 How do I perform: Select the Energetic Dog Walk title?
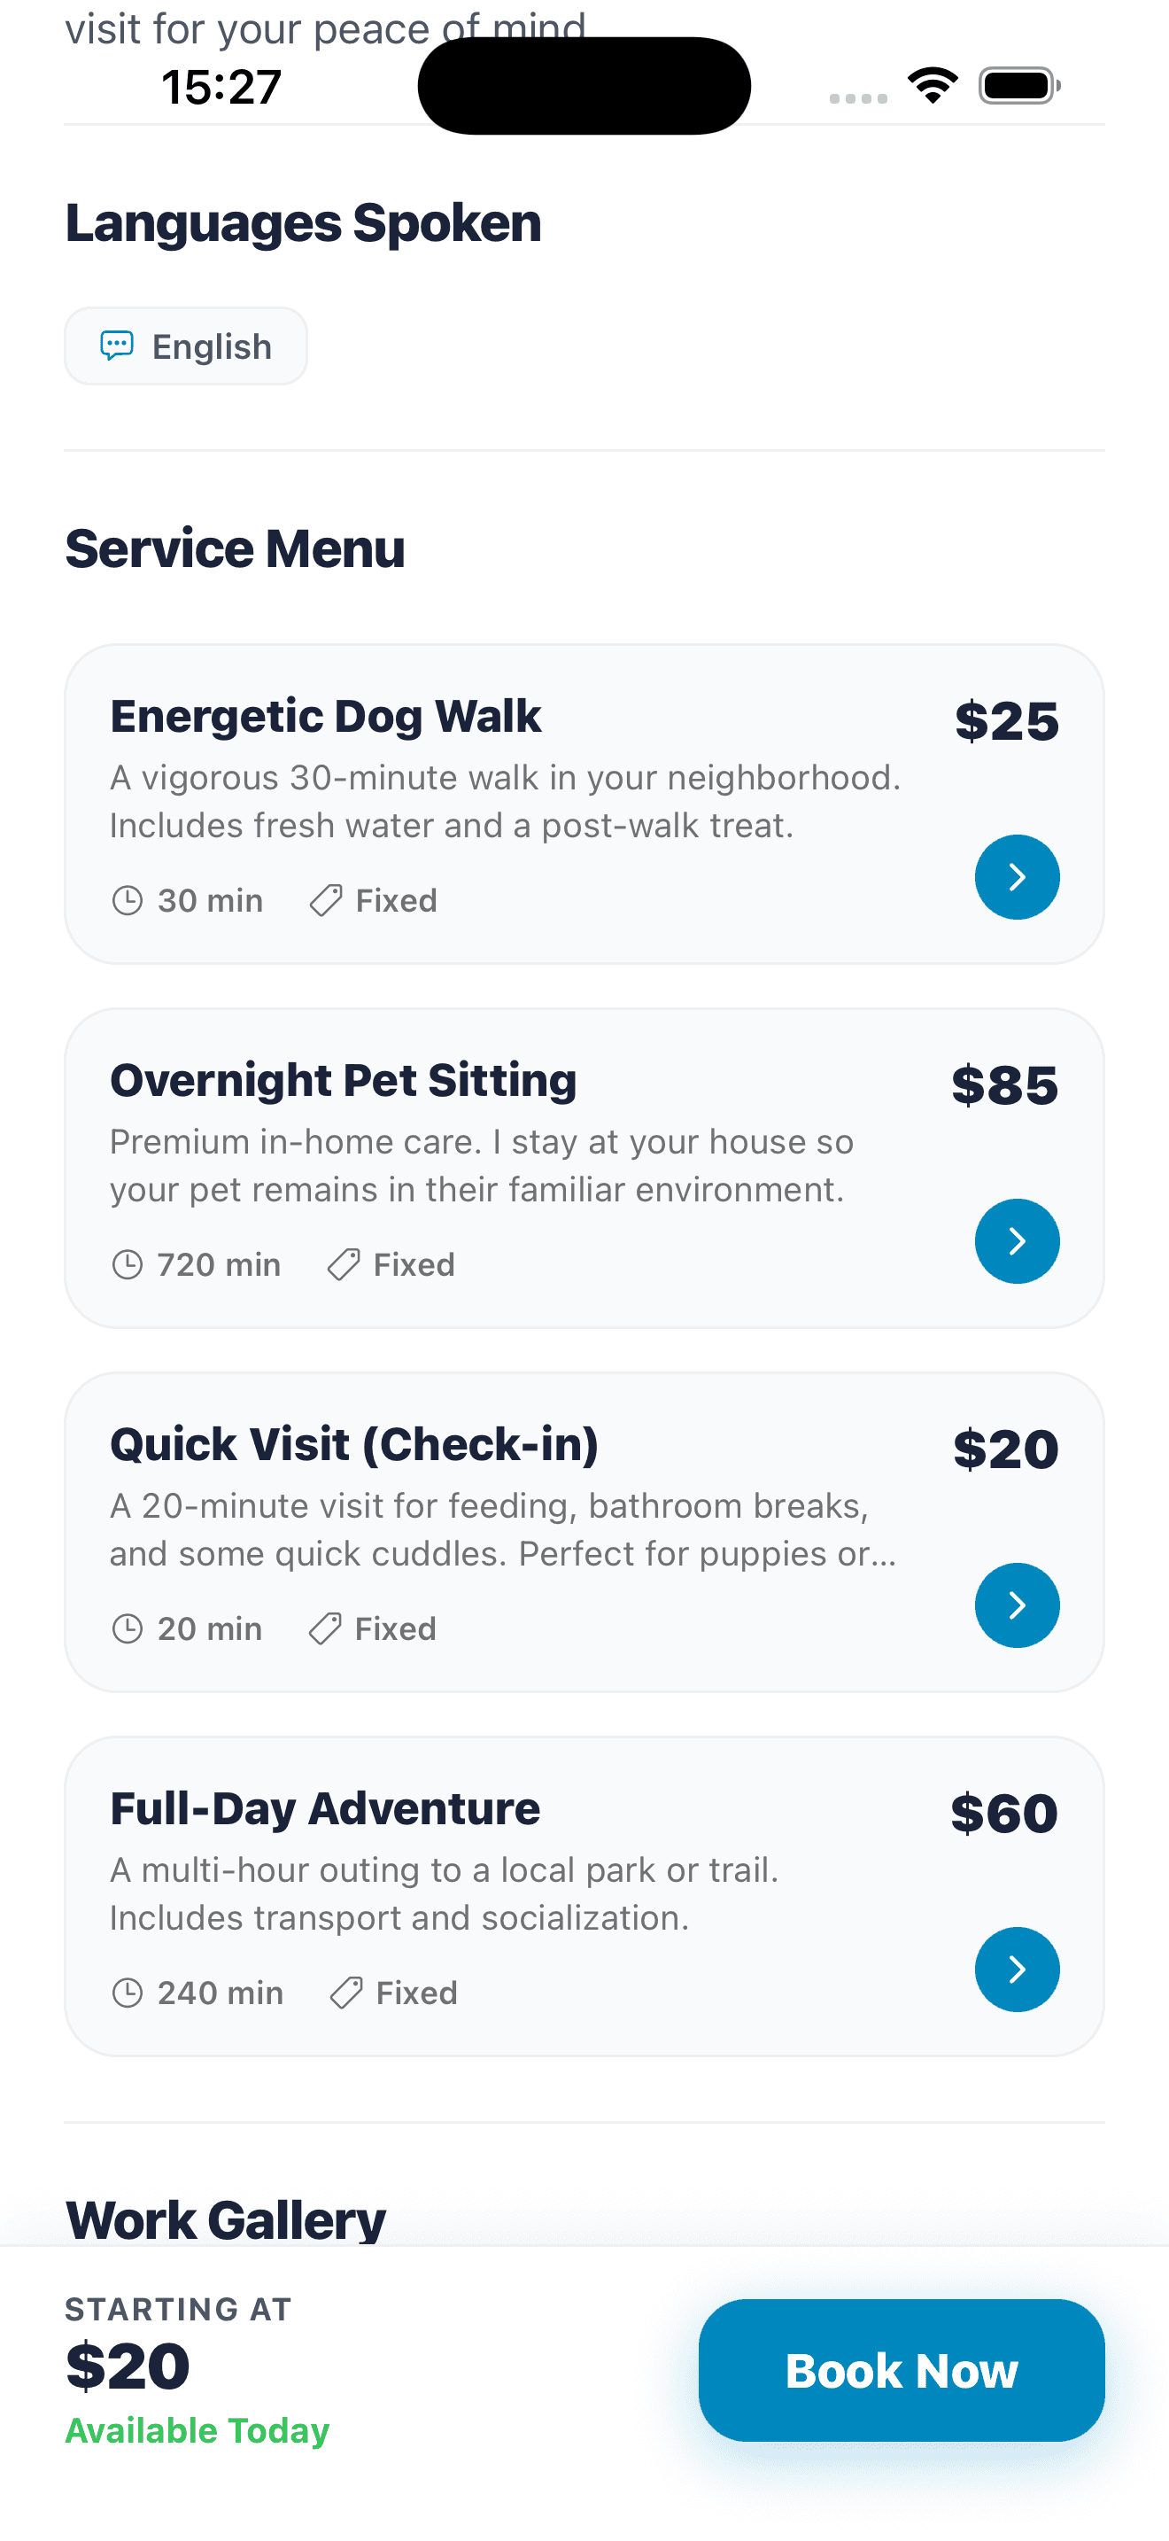(325, 717)
